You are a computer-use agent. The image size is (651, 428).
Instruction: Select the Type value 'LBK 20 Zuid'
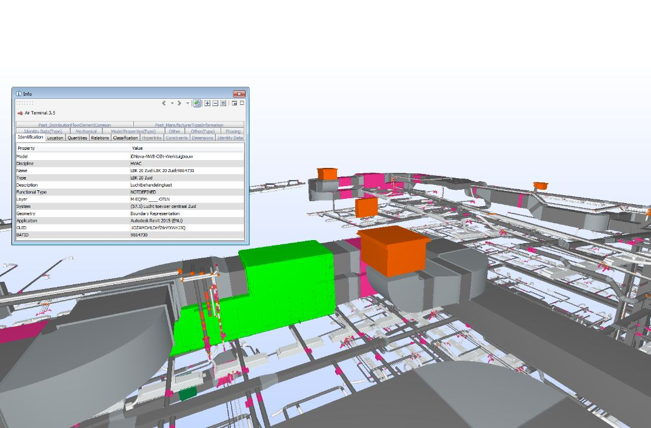tap(141, 178)
